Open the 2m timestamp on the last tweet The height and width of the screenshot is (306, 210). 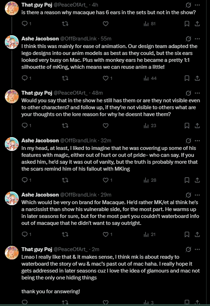[x=95, y=249]
